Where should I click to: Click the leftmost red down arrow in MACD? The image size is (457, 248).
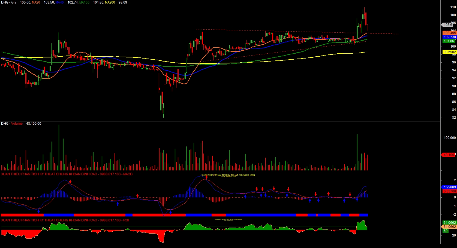[x=70, y=182]
